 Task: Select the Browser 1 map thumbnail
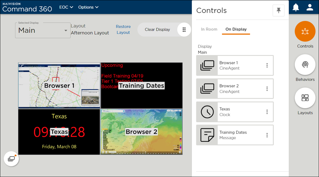tap(59, 85)
